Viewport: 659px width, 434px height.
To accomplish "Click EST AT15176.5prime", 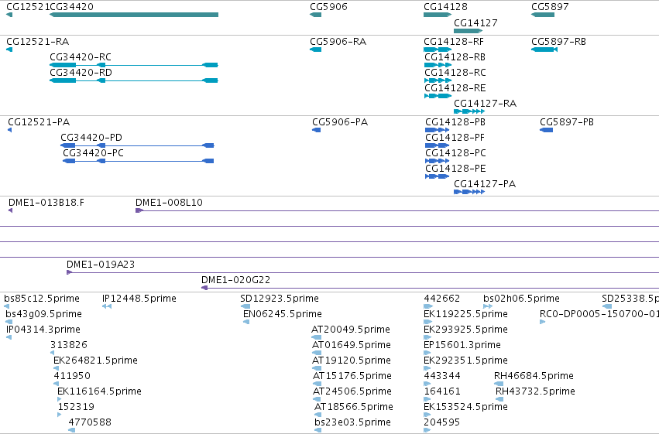I will [317, 384].
